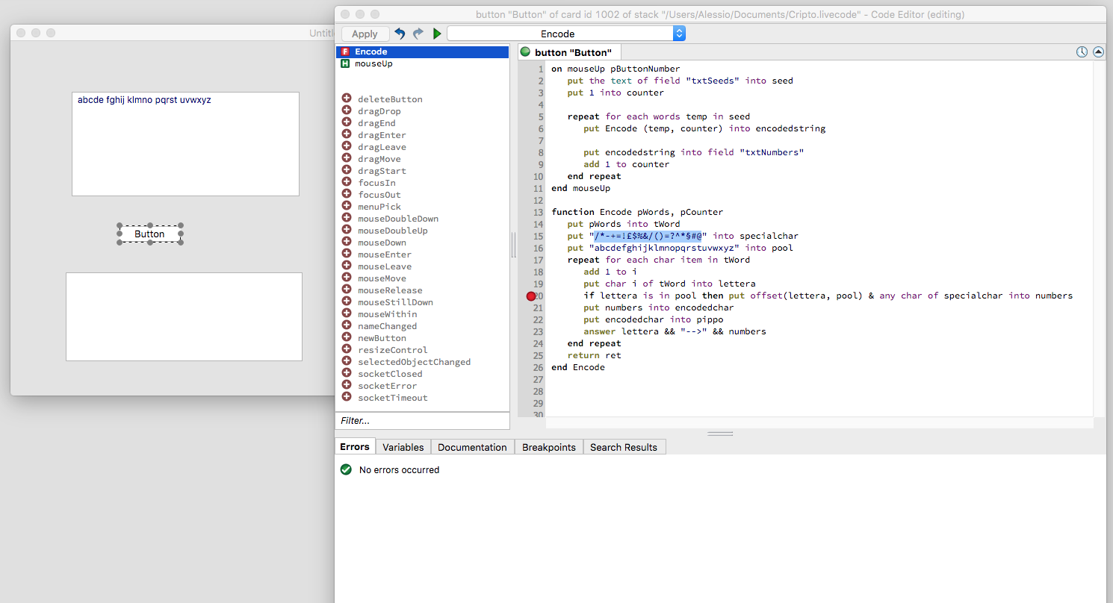
Task: Open the Breakpoints tab
Action: point(548,447)
